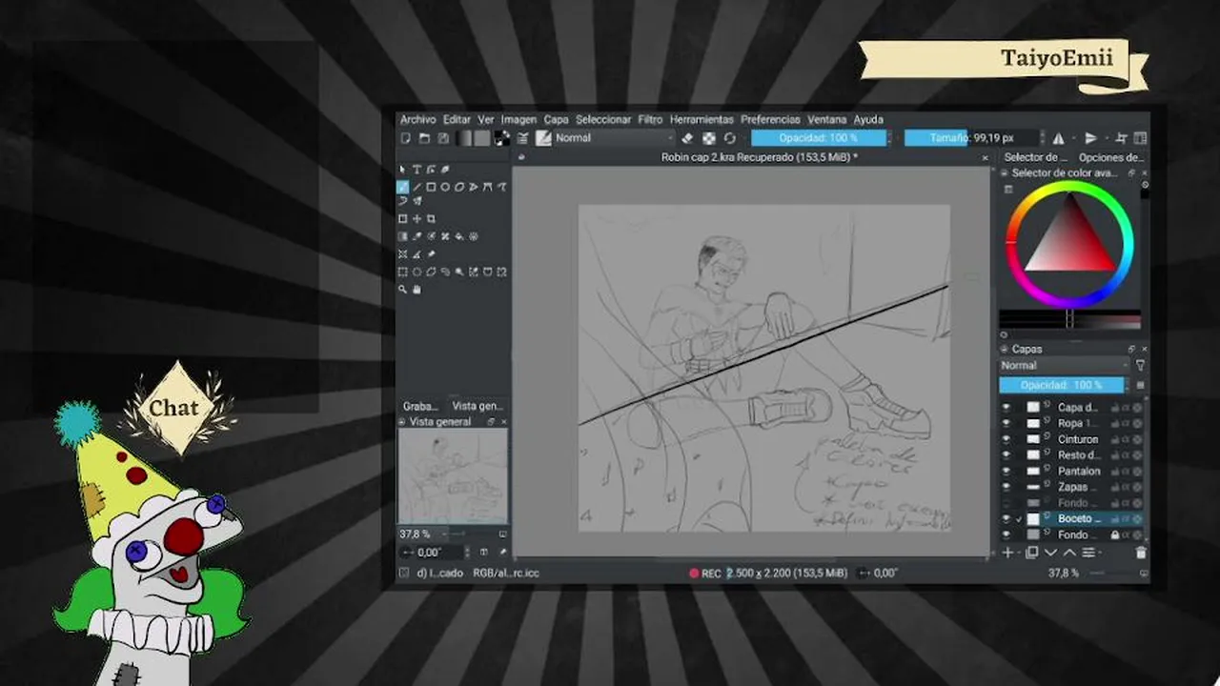Reload the original brush preset
1220x686 pixels.
pos(729,138)
